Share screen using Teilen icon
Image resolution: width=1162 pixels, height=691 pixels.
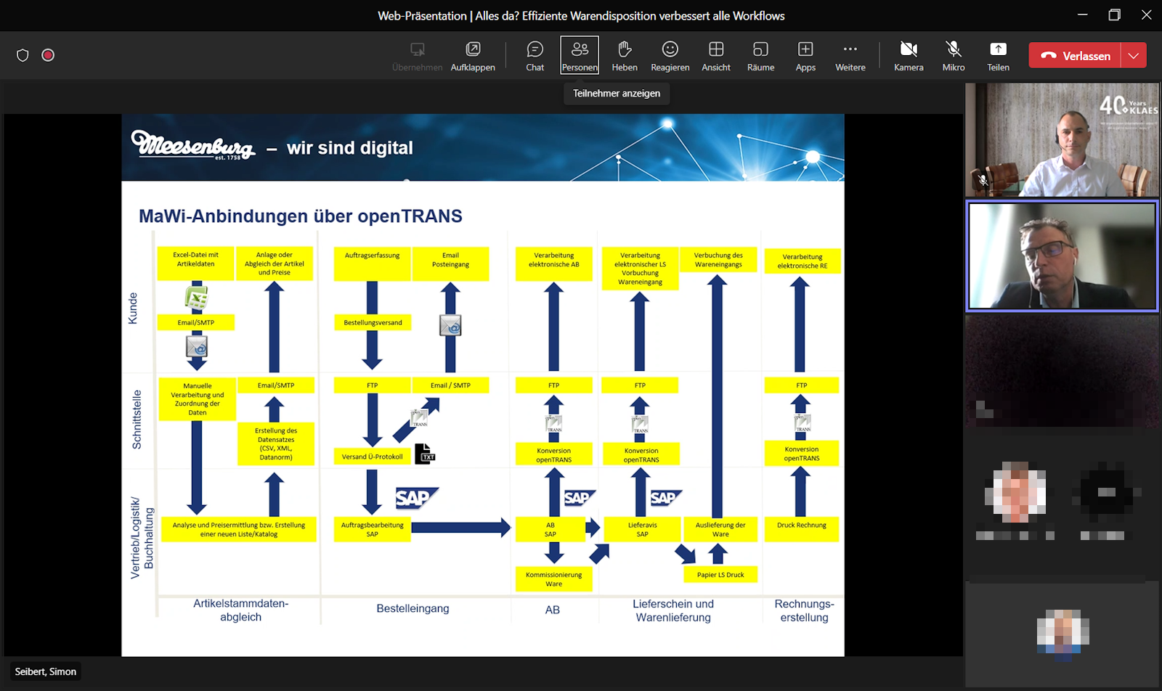tap(998, 56)
